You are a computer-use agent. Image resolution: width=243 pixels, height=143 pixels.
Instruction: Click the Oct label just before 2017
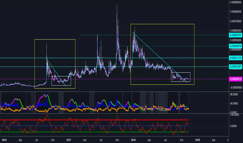coord(53,140)
